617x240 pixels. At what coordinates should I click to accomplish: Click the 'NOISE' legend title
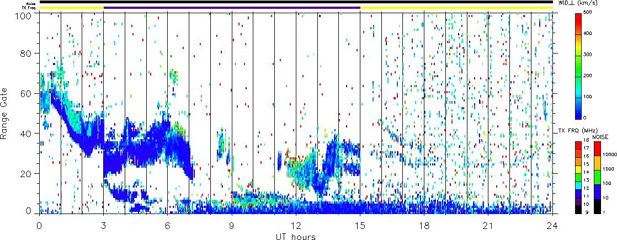pos(602,136)
